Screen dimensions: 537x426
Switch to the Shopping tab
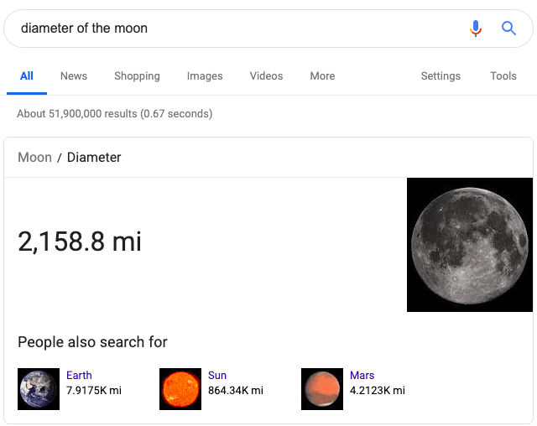pyautogui.click(x=137, y=76)
